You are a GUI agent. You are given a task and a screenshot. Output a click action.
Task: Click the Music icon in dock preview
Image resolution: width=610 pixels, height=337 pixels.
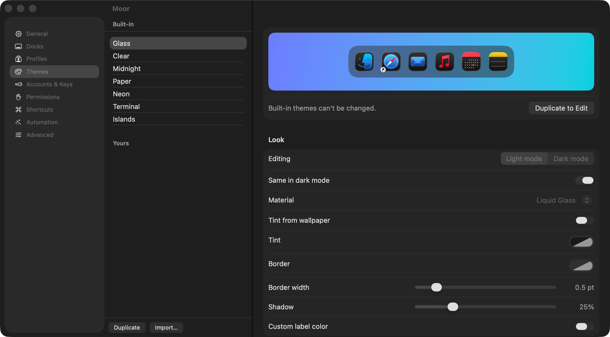pyautogui.click(x=445, y=62)
